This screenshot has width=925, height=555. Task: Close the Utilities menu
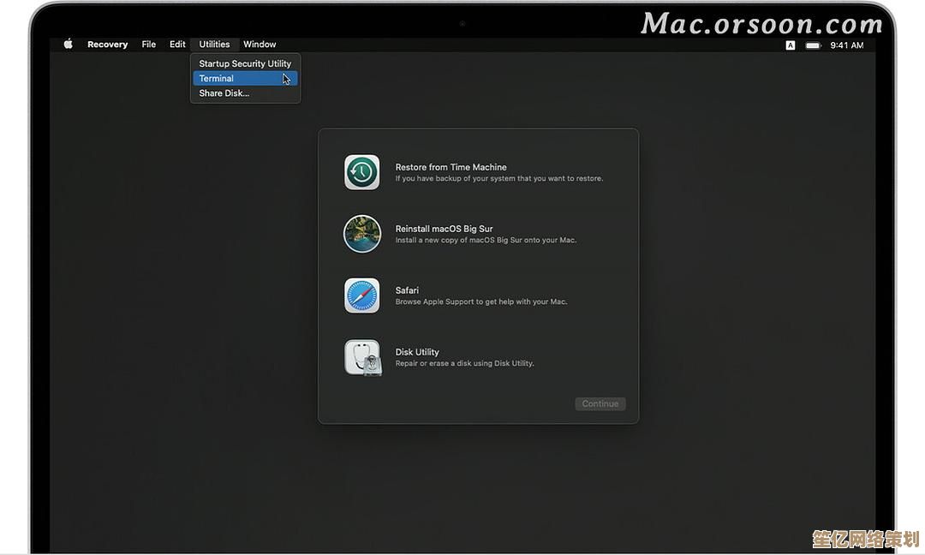coord(214,45)
